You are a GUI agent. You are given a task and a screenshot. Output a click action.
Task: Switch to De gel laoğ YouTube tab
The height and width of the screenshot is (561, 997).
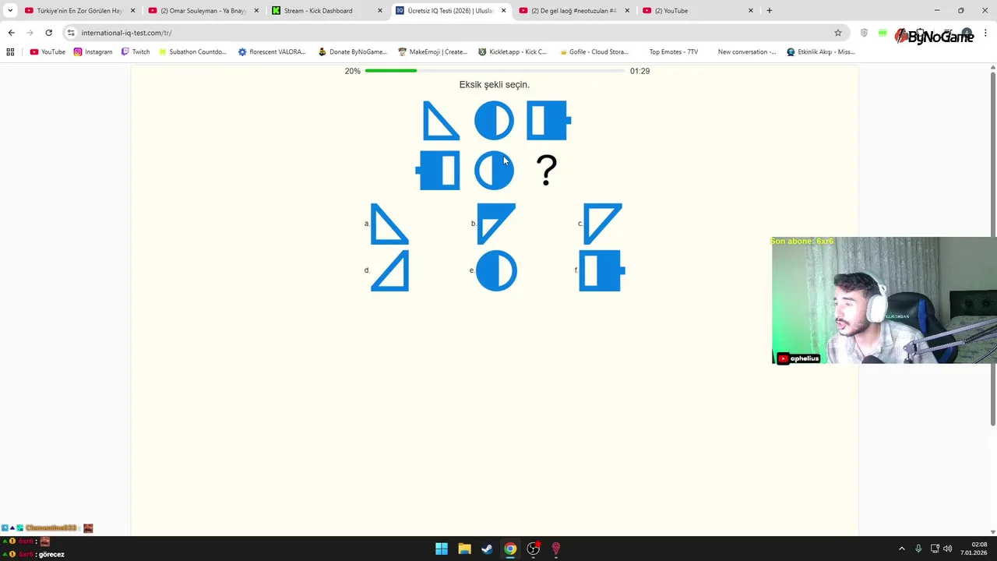click(574, 10)
